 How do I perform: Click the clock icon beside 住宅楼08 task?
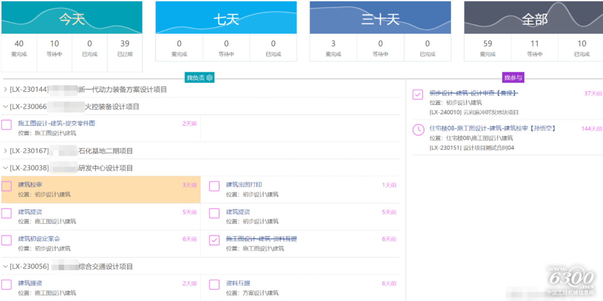point(417,130)
